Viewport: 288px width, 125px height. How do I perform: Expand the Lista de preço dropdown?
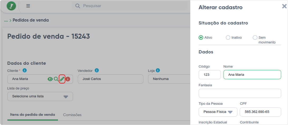tap(40, 96)
